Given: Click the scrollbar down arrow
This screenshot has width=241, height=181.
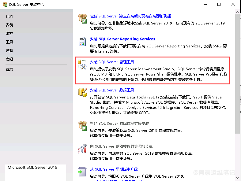Looking at the screenshot, I should coord(237,178).
